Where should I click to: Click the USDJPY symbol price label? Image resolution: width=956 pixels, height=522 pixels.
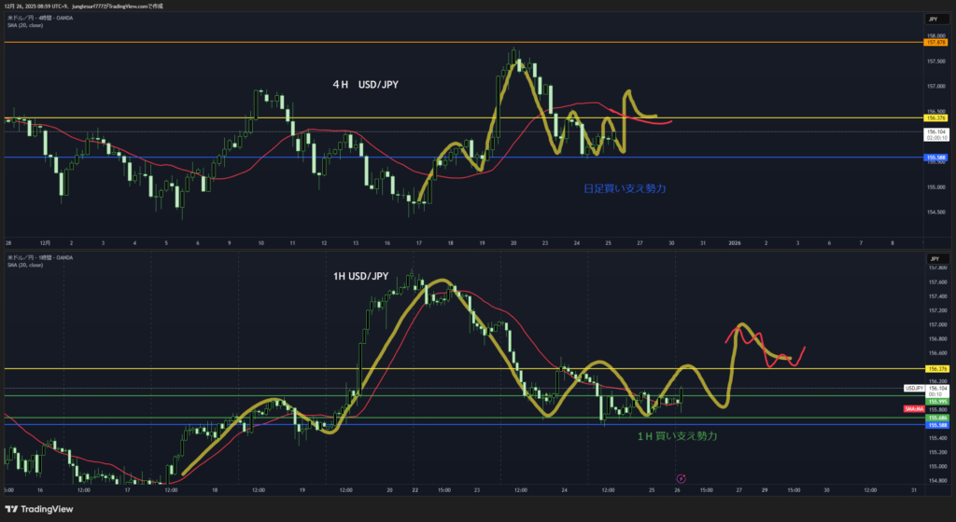914,387
